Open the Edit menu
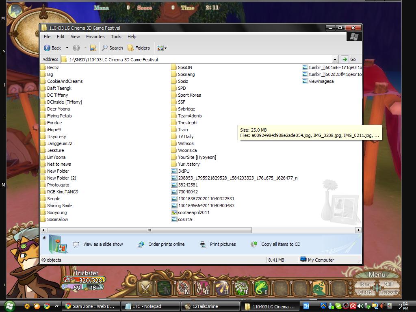416x312 pixels. [61, 37]
